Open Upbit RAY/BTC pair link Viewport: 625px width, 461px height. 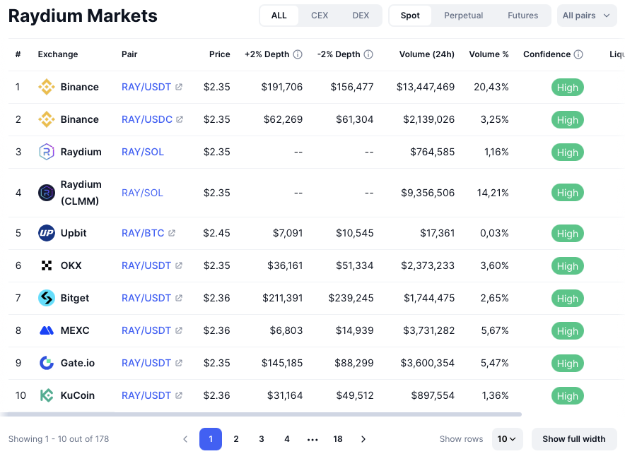pyautogui.click(x=143, y=233)
